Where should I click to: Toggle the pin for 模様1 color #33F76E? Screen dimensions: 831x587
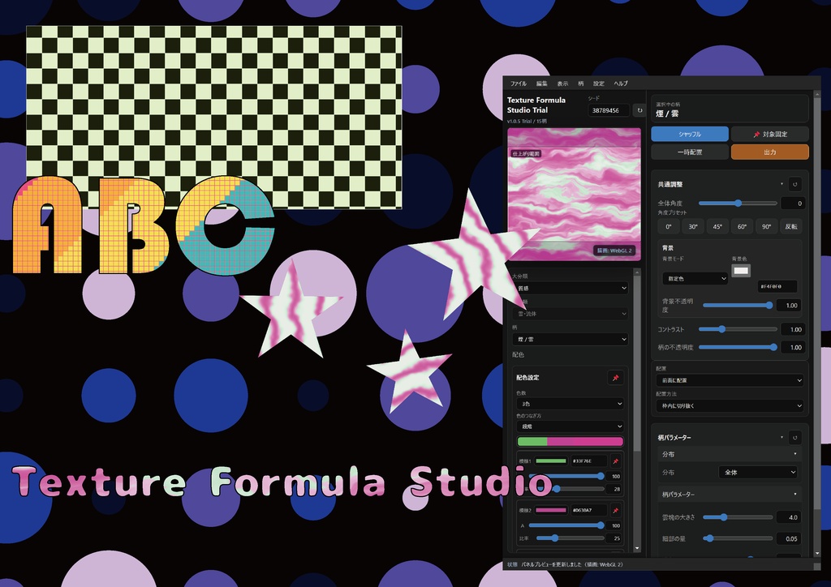coord(616,461)
